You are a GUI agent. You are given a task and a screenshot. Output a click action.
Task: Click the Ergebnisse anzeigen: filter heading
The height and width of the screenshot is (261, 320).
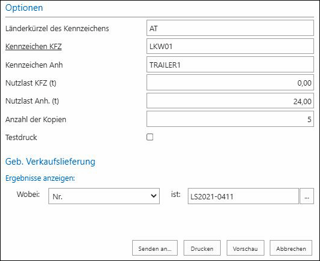pyautogui.click(x=40, y=178)
